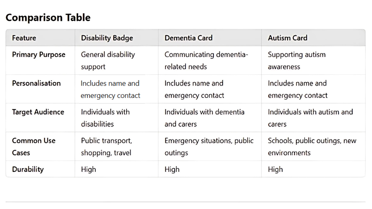Click the Primary Purpose row label
Screen dimensions: 372x209
[39, 55]
